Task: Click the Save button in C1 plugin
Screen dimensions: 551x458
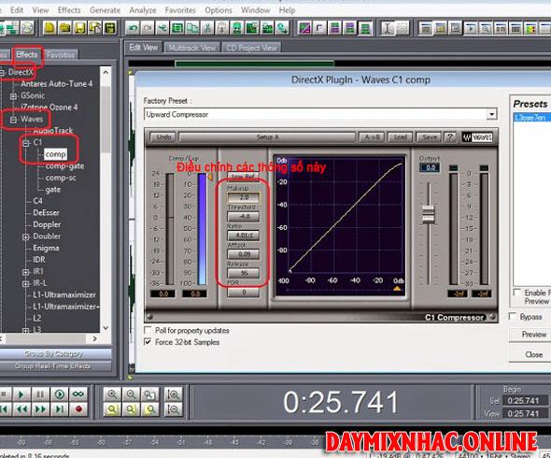Action: coord(430,137)
